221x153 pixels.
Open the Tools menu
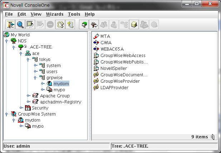click(x=74, y=14)
